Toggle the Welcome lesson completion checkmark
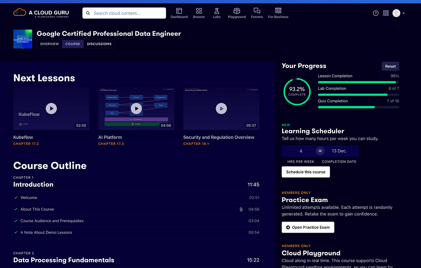421x268 pixels. tap(16, 198)
